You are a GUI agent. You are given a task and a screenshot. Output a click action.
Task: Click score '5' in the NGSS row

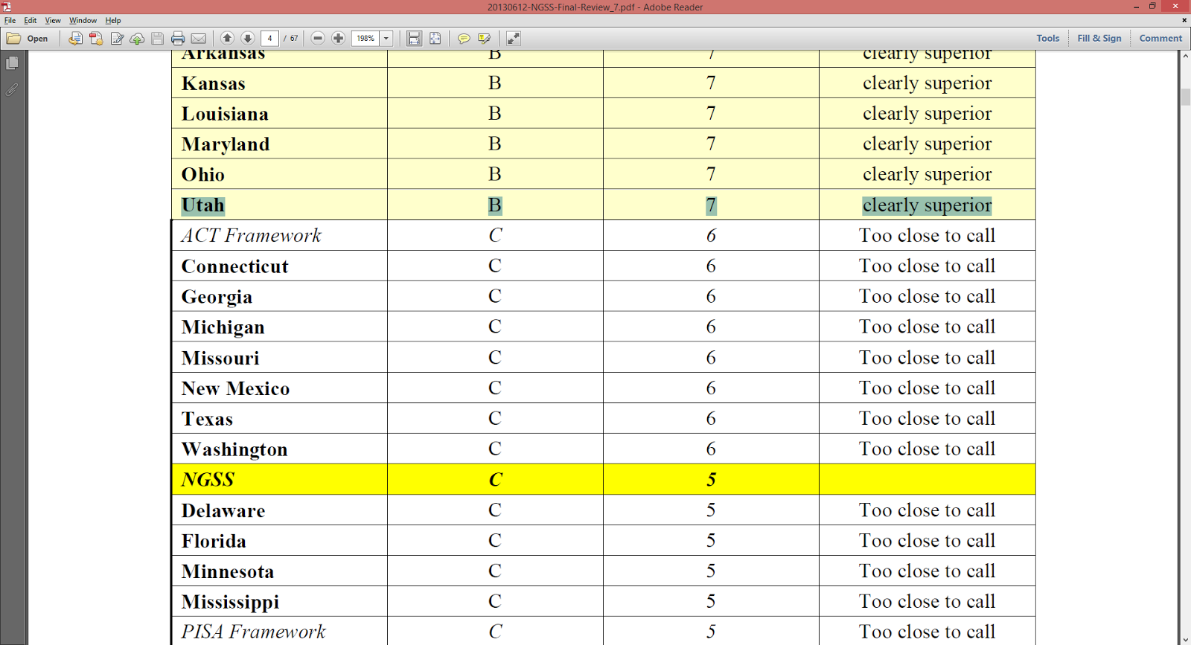pos(712,480)
